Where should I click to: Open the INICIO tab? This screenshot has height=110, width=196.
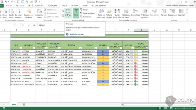coord(9,6)
